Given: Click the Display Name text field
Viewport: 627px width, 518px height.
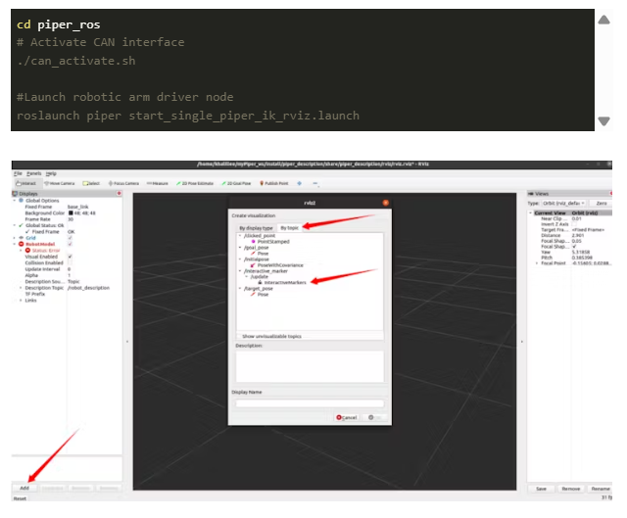Looking at the screenshot, I should coord(309,402).
